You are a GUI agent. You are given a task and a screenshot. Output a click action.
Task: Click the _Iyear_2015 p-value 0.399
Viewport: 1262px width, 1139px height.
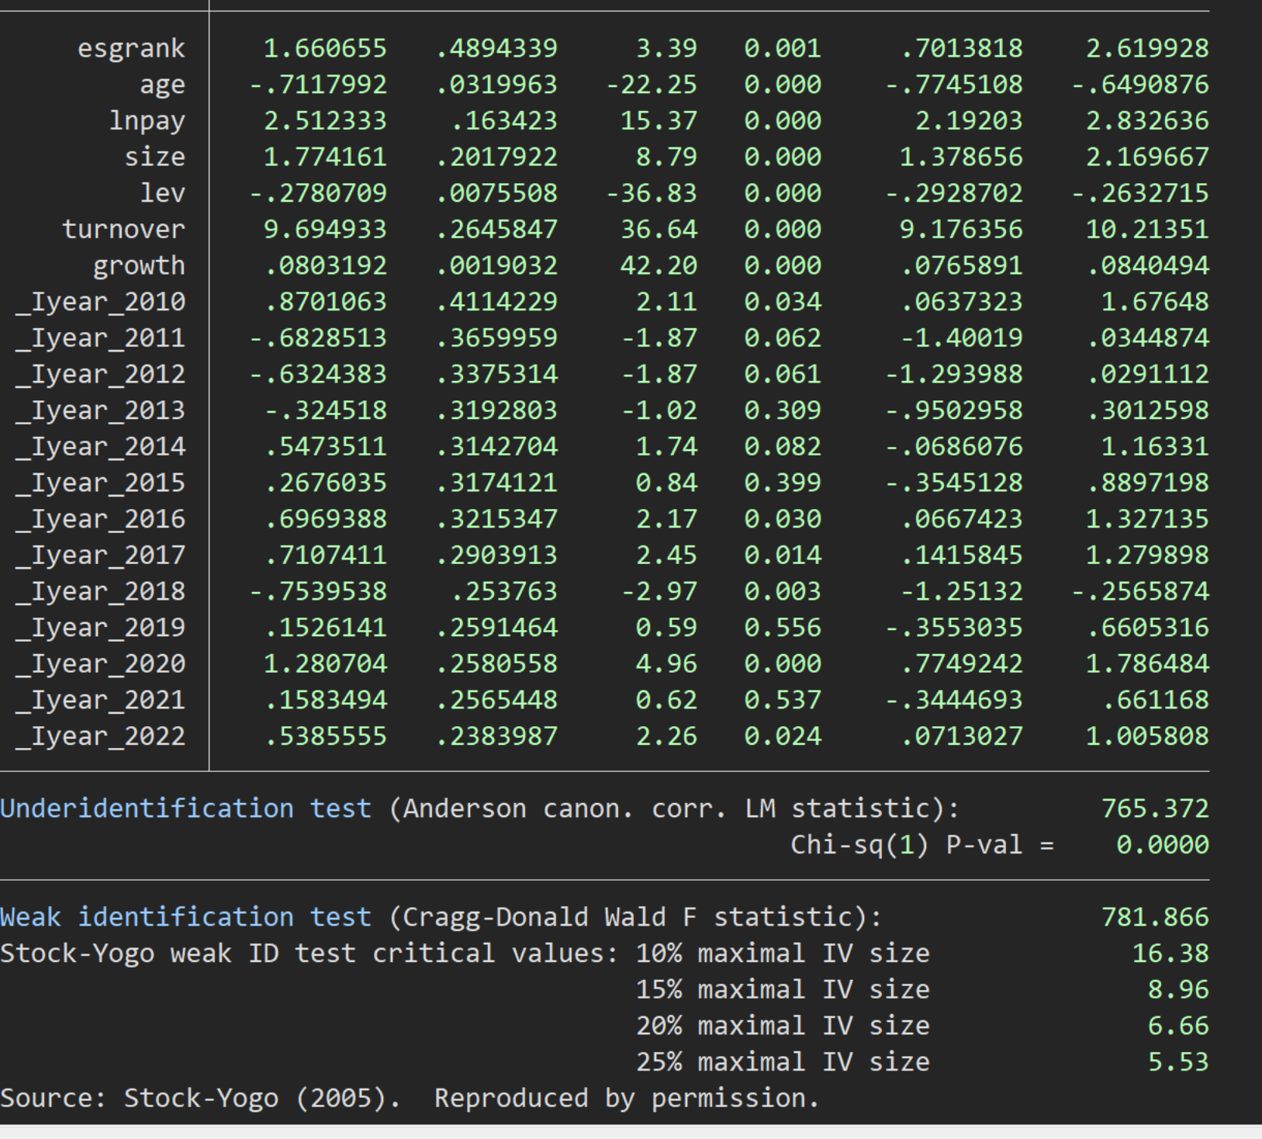783,483
